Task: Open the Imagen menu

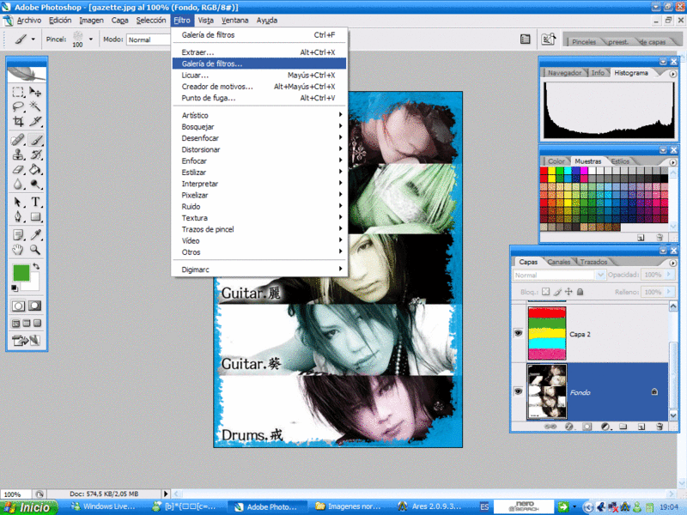Action: [x=91, y=20]
